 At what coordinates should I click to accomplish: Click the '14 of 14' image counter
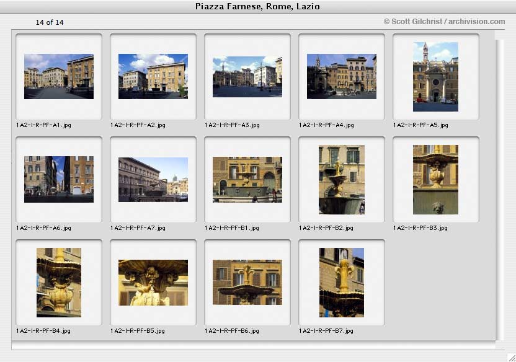tap(50, 22)
